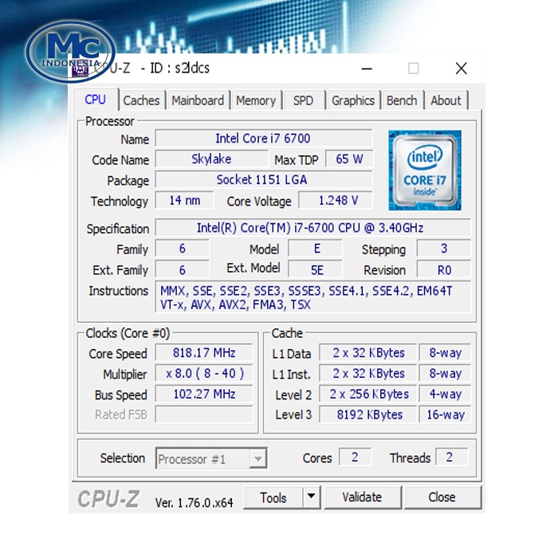558x558 pixels.
Task: Switch to the Caches tab
Action: [141, 100]
